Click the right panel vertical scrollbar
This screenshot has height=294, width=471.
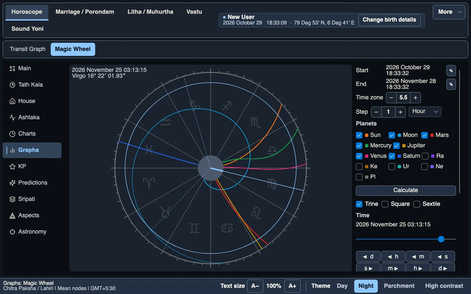[x=460, y=131]
